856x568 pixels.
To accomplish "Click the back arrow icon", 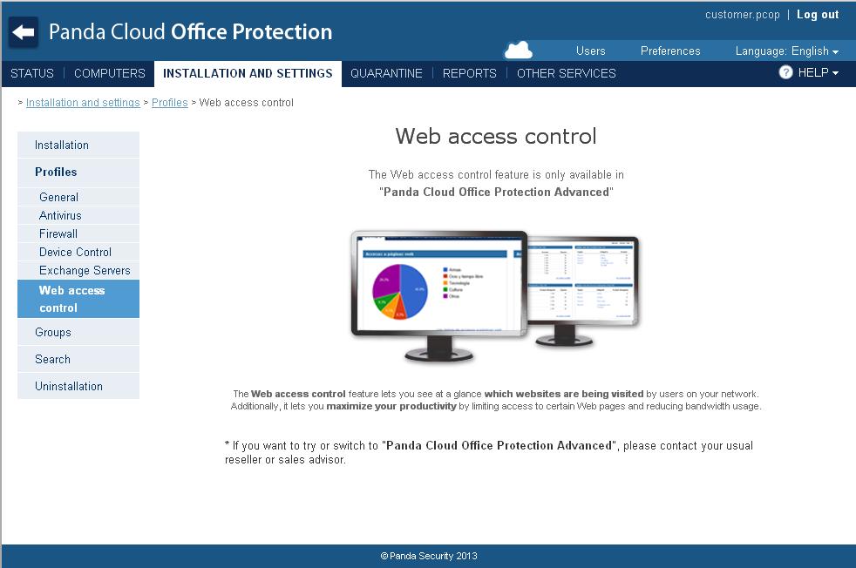I will (23, 32).
